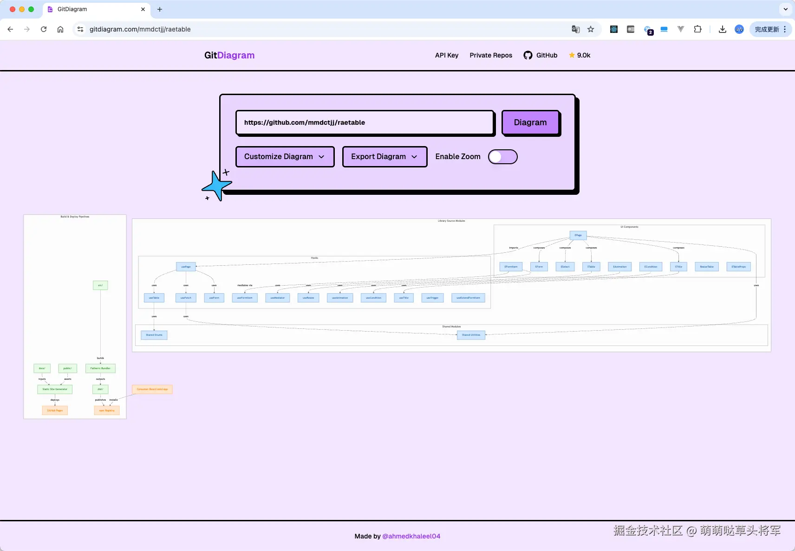The width and height of the screenshot is (795, 551).
Task: Click the ETable component node
Action: pos(591,267)
